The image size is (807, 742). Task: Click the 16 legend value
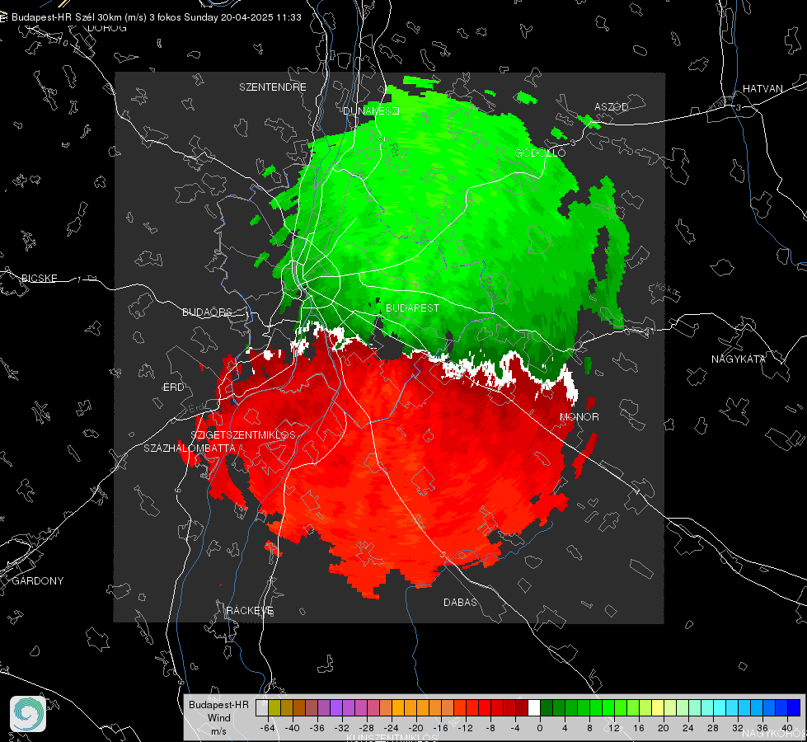pyautogui.click(x=639, y=728)
